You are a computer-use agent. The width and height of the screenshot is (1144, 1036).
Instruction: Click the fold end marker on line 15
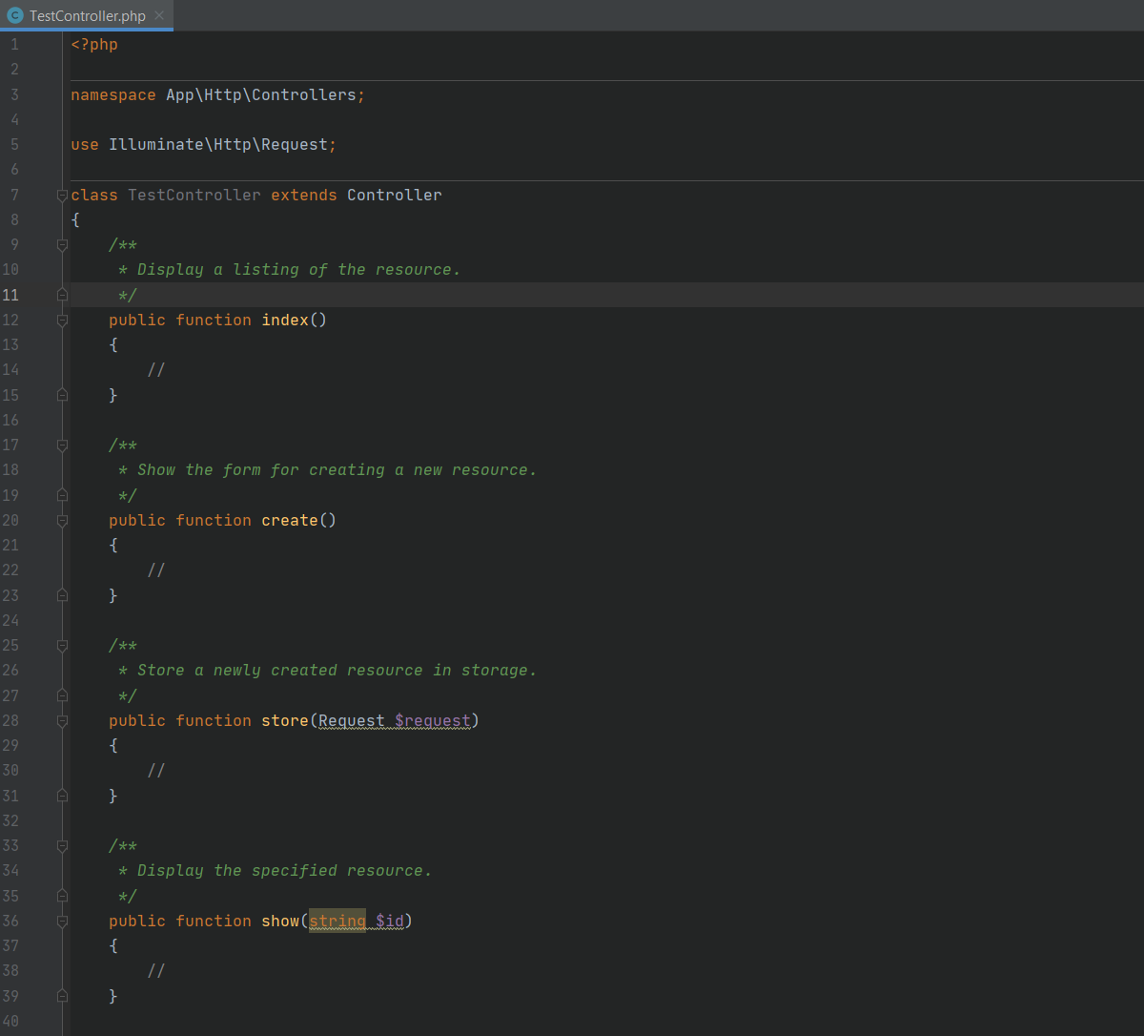pyautogui.click(x=62, y=395)
